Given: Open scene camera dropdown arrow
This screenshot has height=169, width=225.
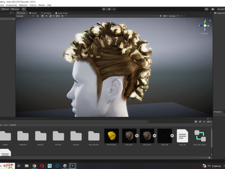Looking at the screenshot, I should click(x=167, y=16).
